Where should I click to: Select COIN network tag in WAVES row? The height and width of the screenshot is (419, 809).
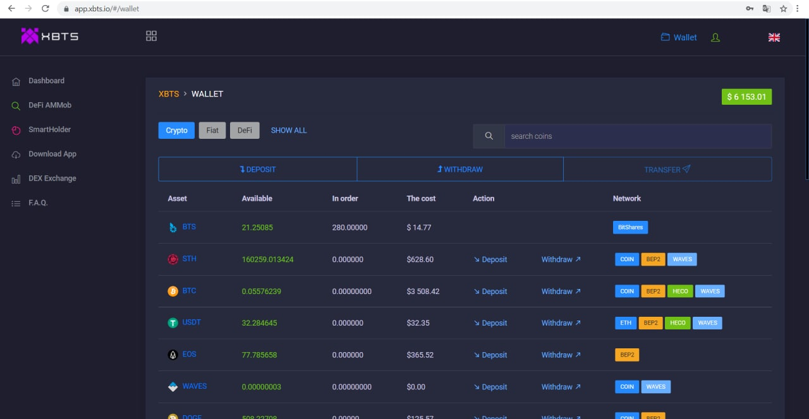click(x=627, y=387)
